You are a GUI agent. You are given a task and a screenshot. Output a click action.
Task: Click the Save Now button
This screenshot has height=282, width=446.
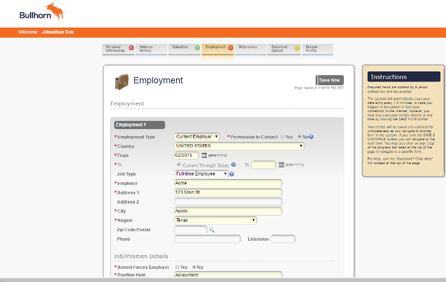click(329, 80)
